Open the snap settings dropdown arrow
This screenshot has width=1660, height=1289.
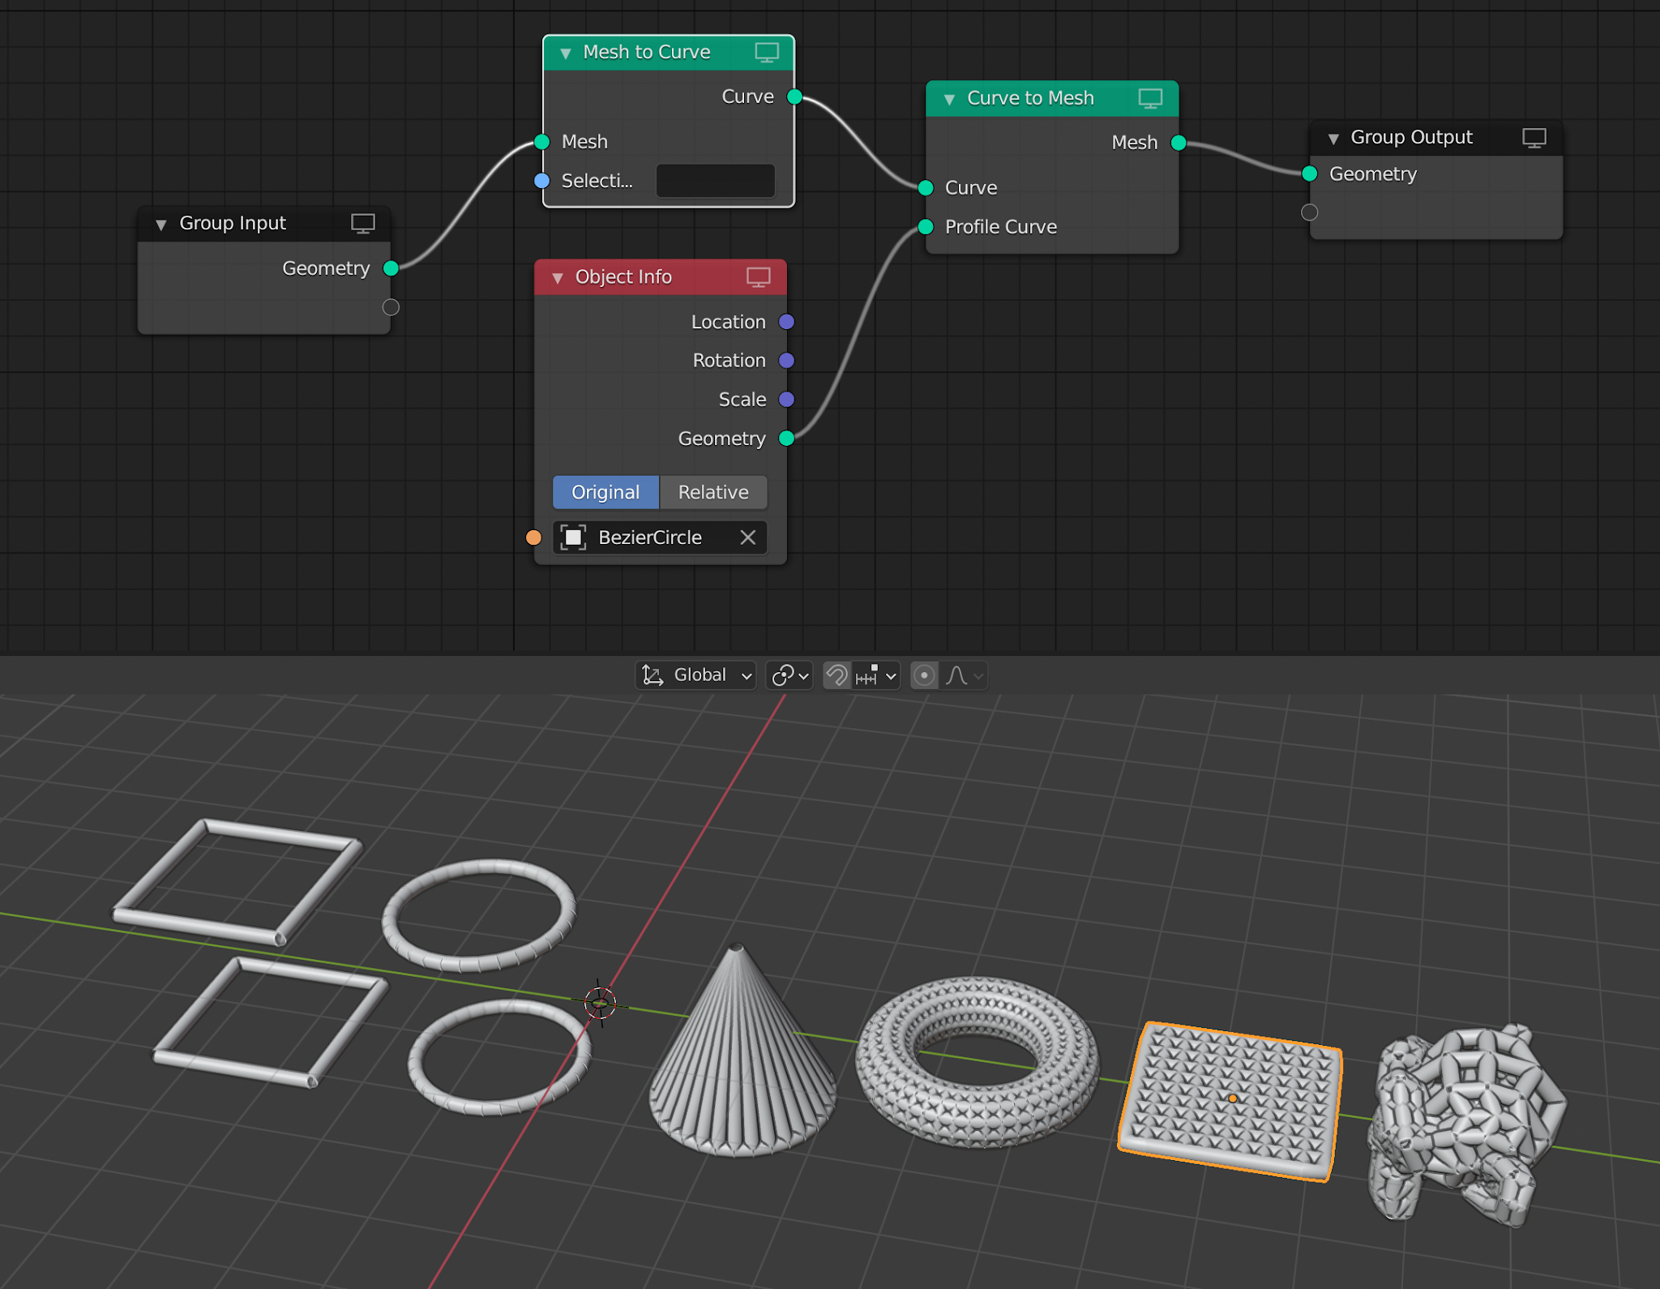890,674
